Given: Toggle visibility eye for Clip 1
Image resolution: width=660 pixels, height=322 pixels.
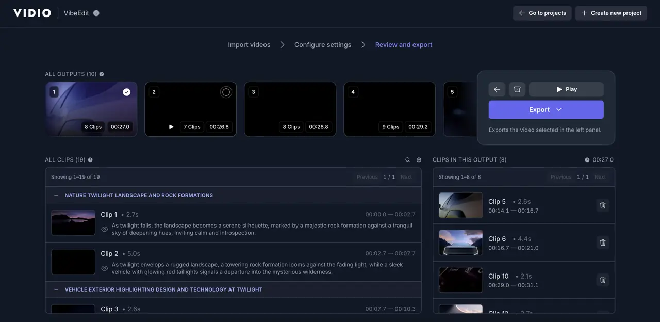Looking at the screenshot, I should point(105,229).
